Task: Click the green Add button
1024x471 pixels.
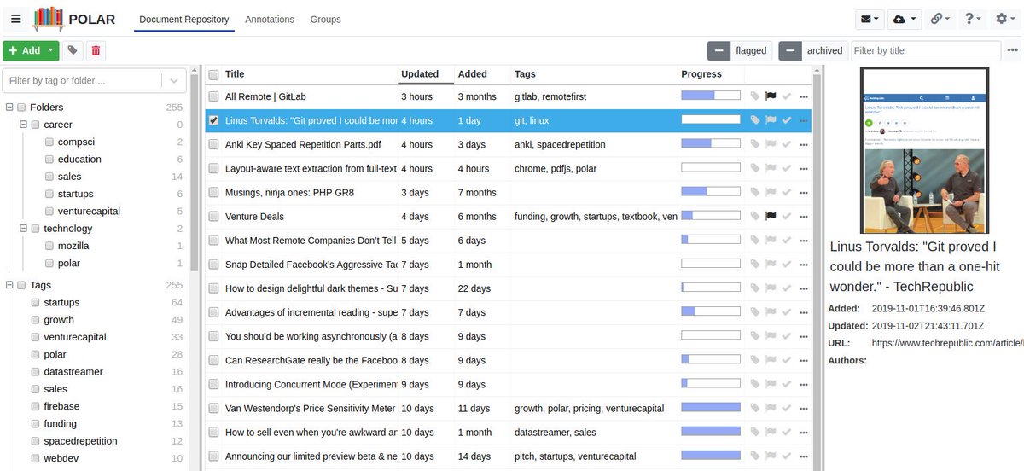Action: (24, 50)
